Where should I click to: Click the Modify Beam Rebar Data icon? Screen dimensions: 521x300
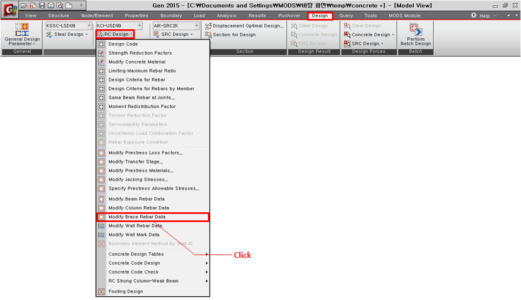point(101,199)
